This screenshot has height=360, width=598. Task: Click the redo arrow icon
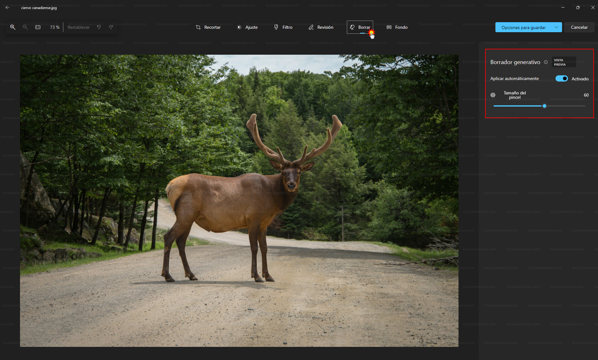111,27
